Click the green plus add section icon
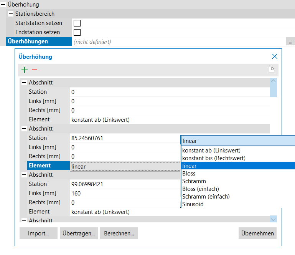295x255 pixels. click(25, 70)
